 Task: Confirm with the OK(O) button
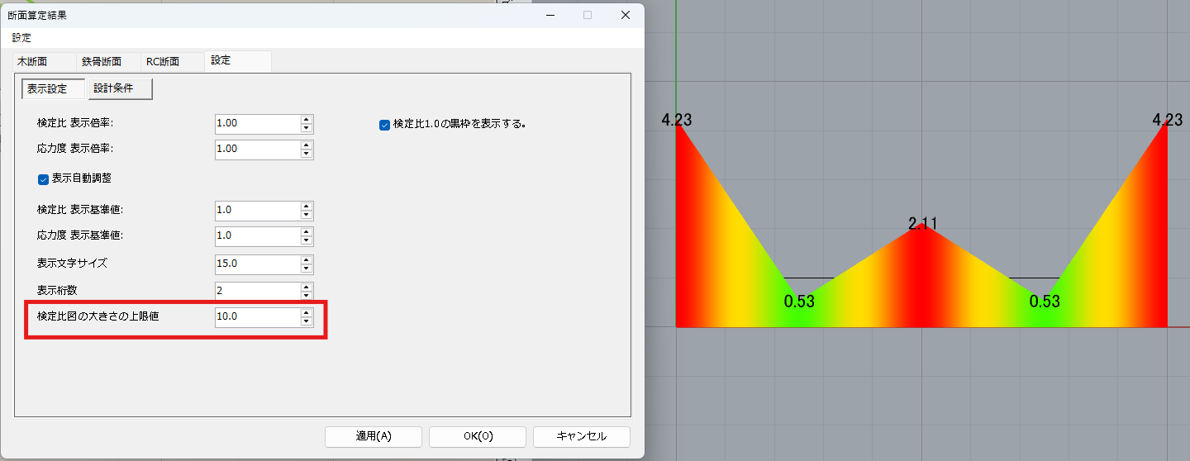coord(478,436)
